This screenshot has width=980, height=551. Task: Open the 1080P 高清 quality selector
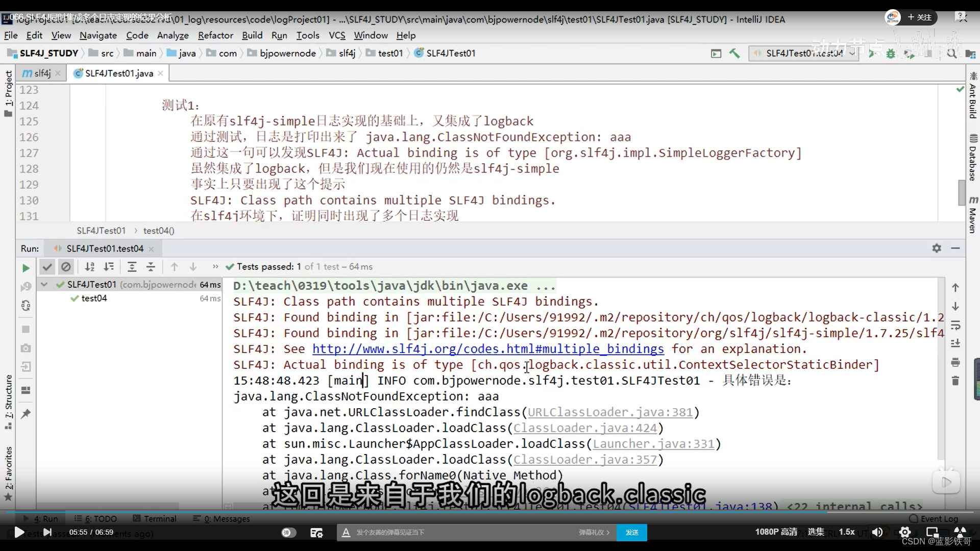pyautogui.click(x=776, y=532)
